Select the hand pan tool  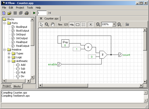pos(52,24)
